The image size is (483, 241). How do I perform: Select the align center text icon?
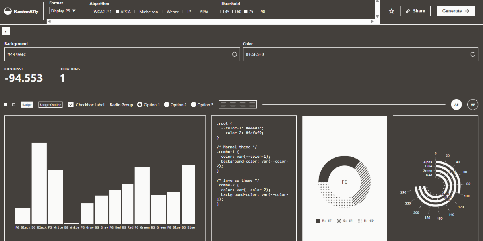(x=233, y=104)
